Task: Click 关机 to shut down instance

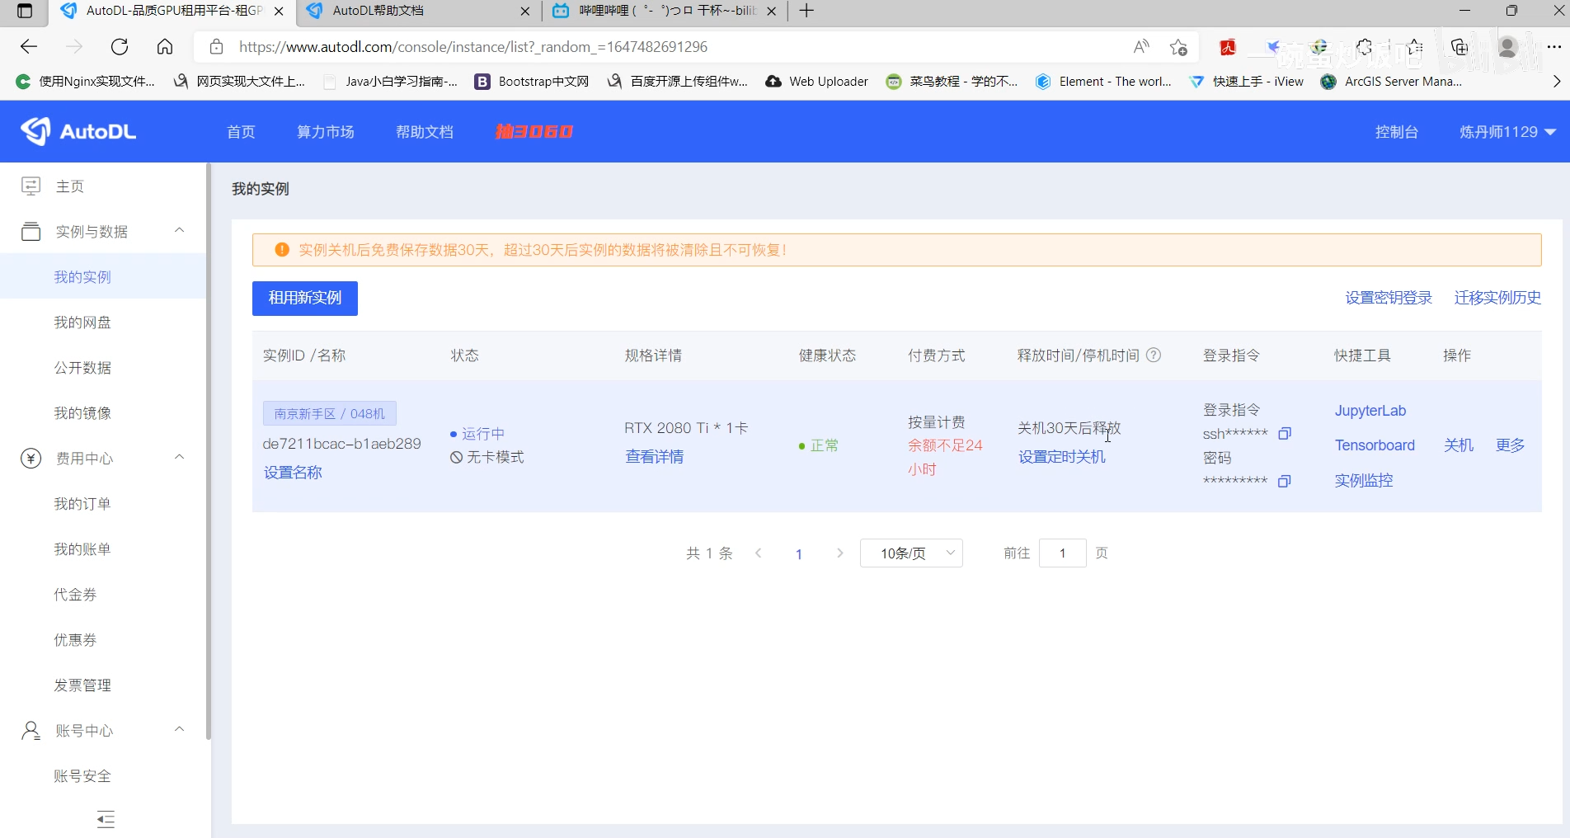Action: (1459, 445)
